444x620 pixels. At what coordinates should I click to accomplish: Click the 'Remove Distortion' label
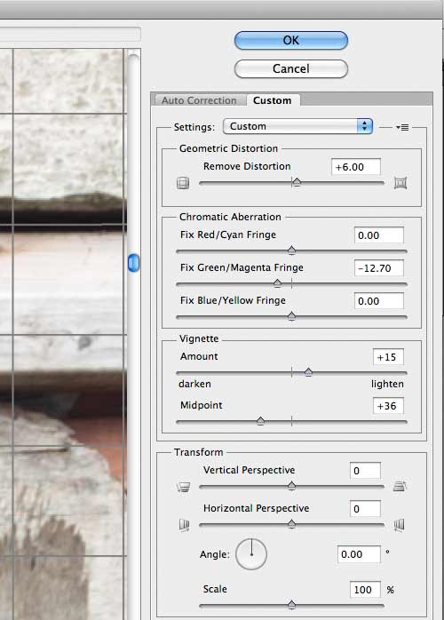[x=247, y=166]
